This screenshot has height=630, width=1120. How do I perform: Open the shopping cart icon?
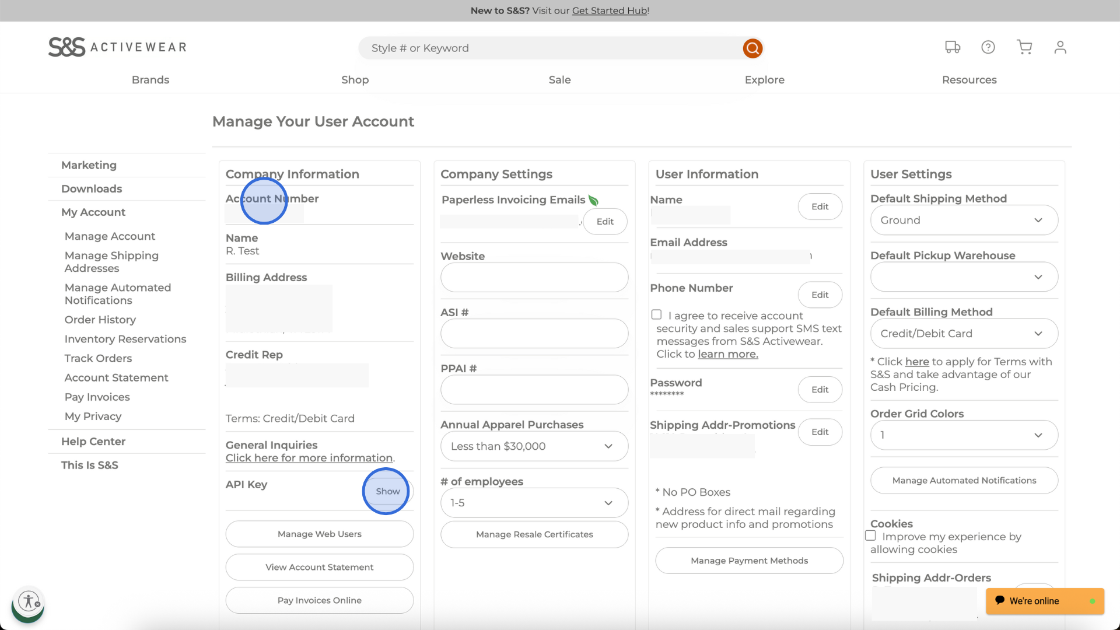[1024, 47]
